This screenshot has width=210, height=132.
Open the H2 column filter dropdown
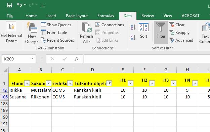152,83
